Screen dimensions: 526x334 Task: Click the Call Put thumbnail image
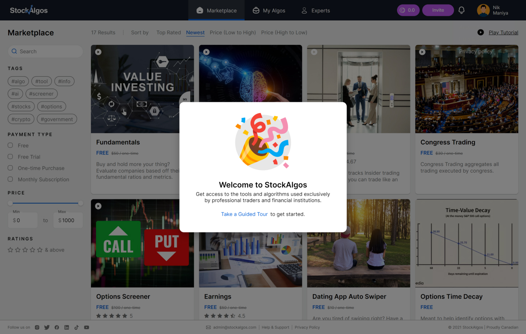[143, 243]
